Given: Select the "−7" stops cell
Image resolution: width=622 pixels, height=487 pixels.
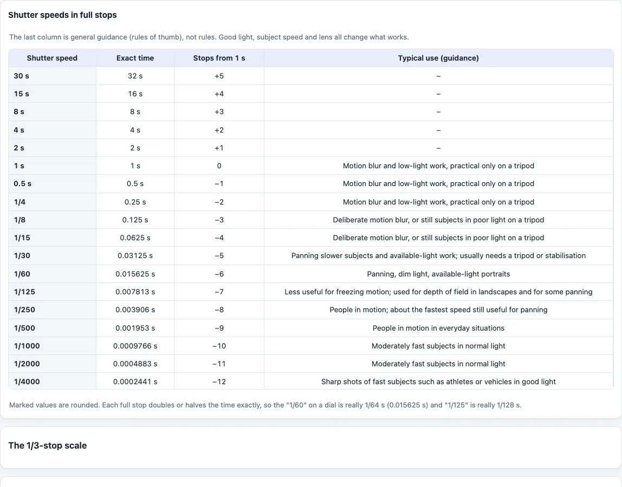Looking at the screenshot, I should click(x=219, y=292).
